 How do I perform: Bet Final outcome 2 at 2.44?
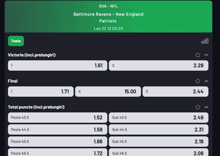click(175, 91)
